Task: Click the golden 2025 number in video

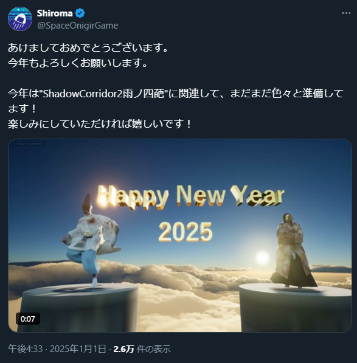Action: coord(185,232)
